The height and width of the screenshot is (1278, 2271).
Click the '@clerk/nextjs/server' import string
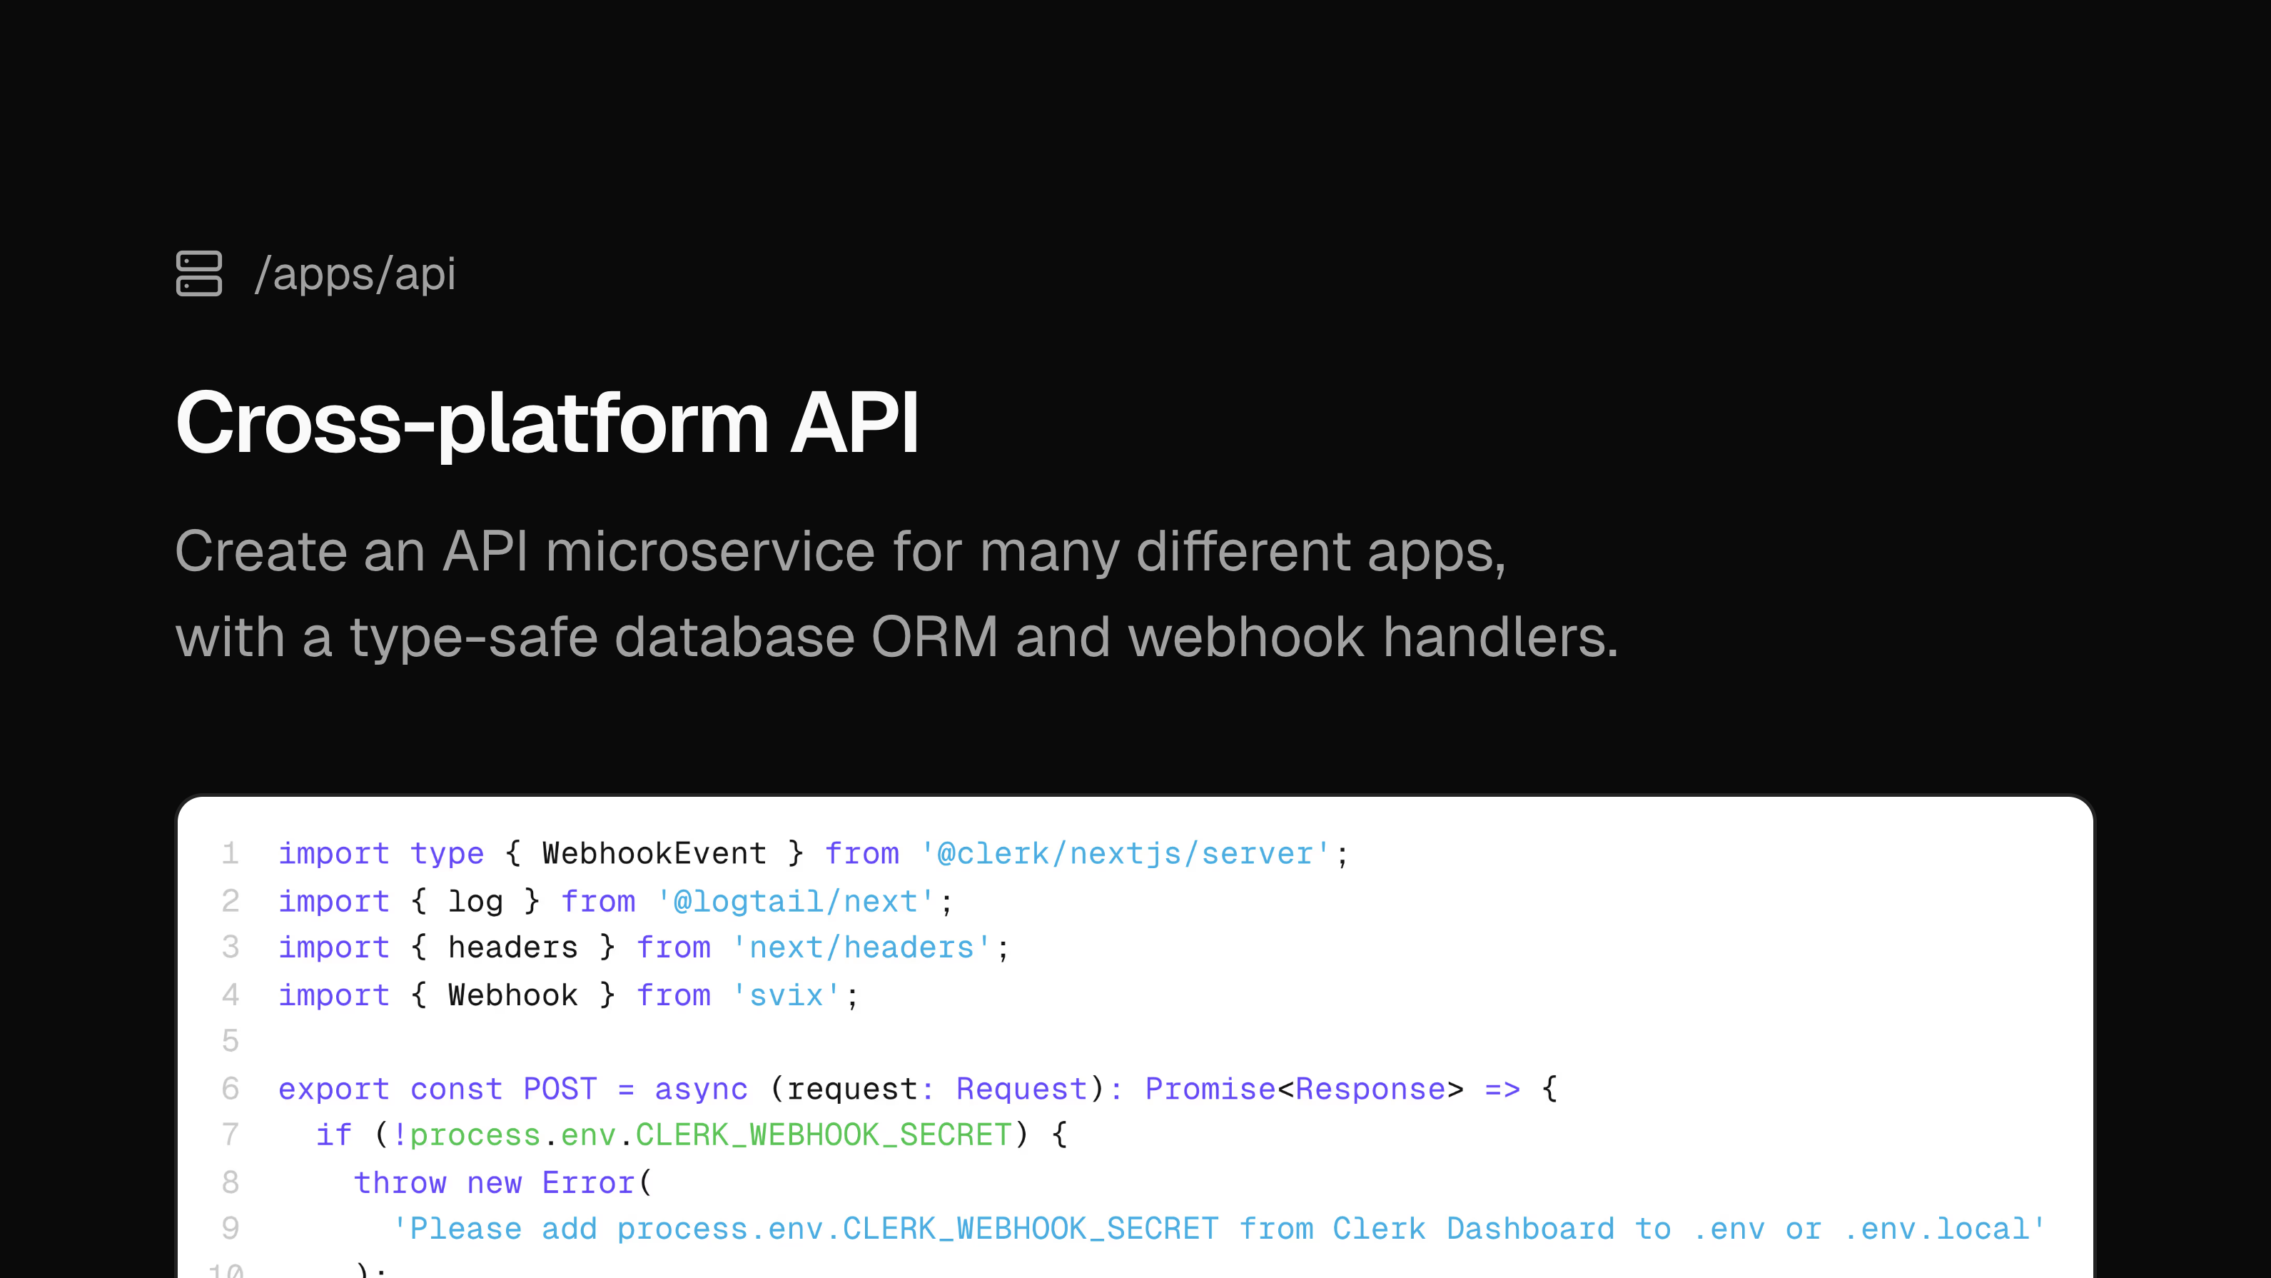click(1125, 853)
